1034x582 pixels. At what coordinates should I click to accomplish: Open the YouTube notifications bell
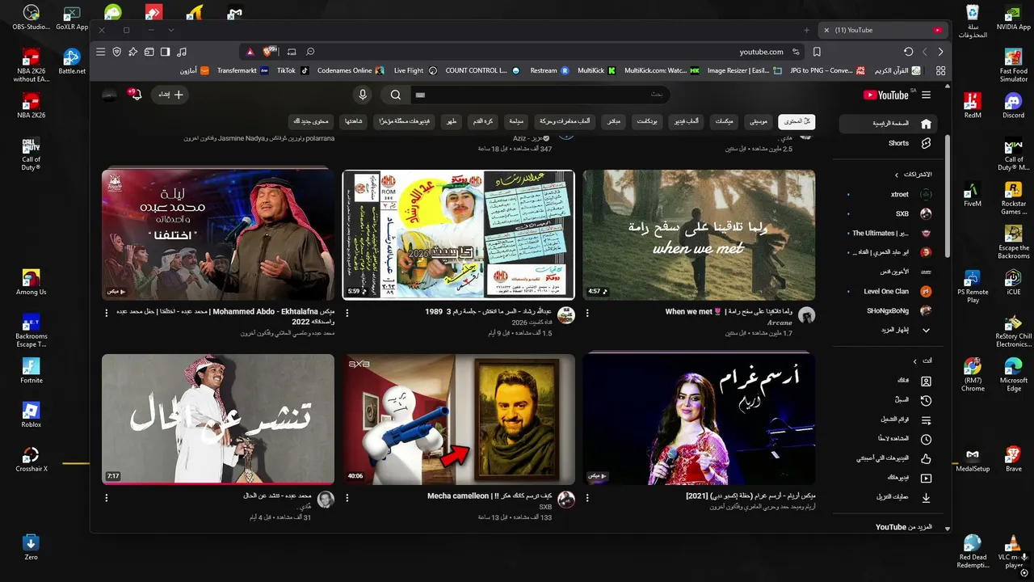[135, 95]
